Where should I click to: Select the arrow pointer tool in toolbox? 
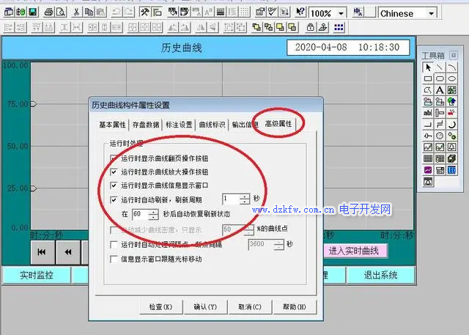click(428, 67)
